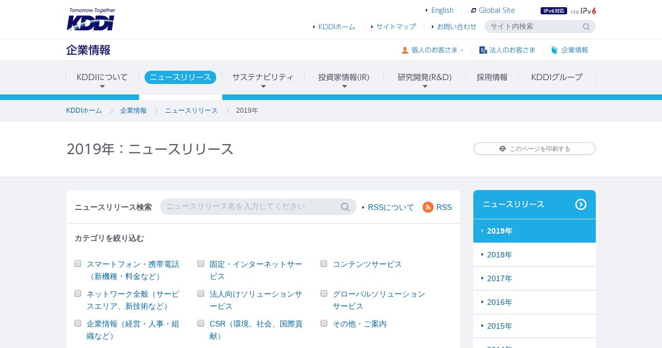This screenshot has height=348, width=662.
Task: Click breadcrumb ニュースリリース
Action: [x=191, y=110]
